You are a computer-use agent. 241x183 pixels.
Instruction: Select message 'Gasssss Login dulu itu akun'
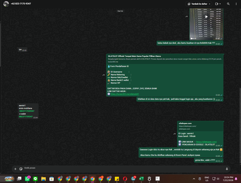click(181, 152)
